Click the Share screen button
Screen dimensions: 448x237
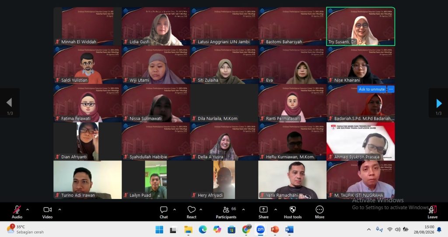(263, 212)
